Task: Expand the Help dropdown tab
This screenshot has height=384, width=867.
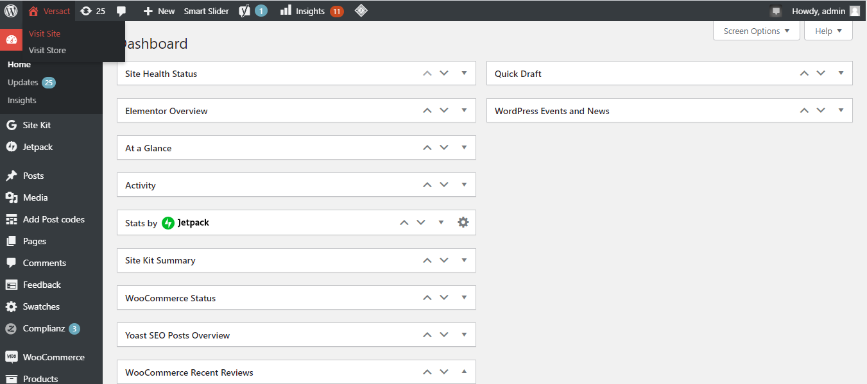Action: click(x=828, y=31)
